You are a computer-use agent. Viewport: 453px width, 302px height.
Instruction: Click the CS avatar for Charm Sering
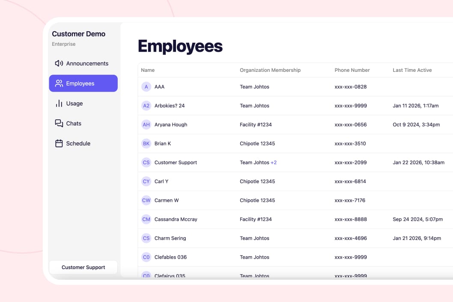(x=146, y=238)
